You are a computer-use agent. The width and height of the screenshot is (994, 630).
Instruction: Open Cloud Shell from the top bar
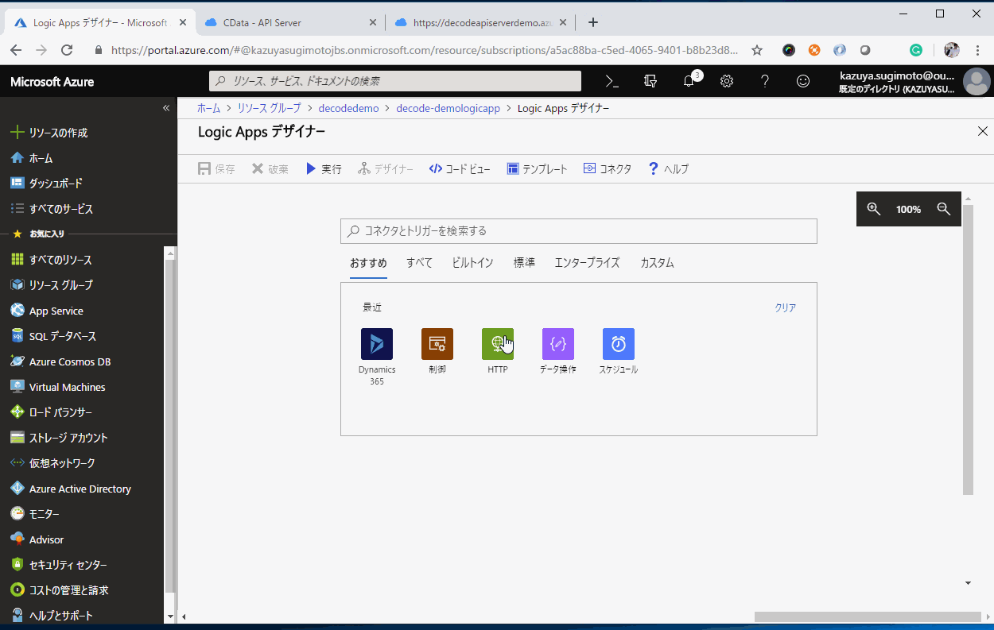[611, 80]
